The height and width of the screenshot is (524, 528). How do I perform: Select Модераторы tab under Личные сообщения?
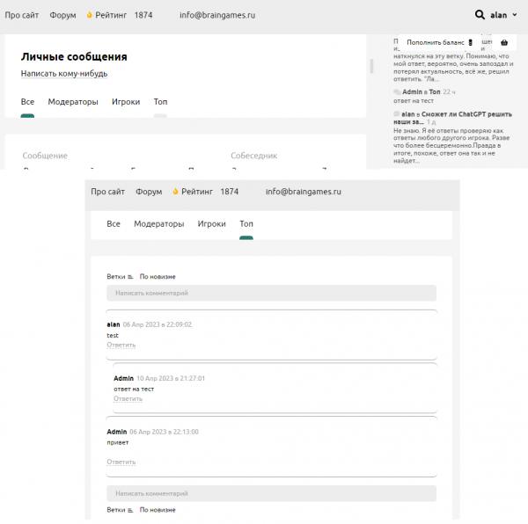(x=73, y=102)
